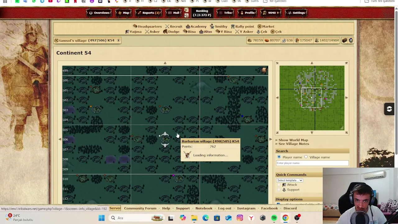Open the Profile menu item

pyautogui.click(x=247, y=13)
